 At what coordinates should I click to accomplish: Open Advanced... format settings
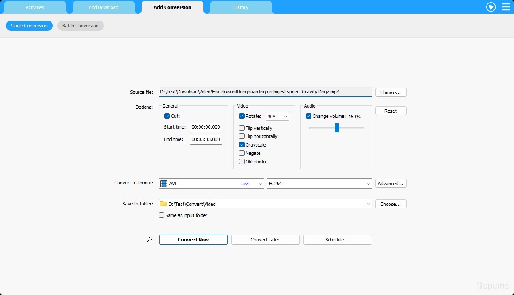click(390, 184)
